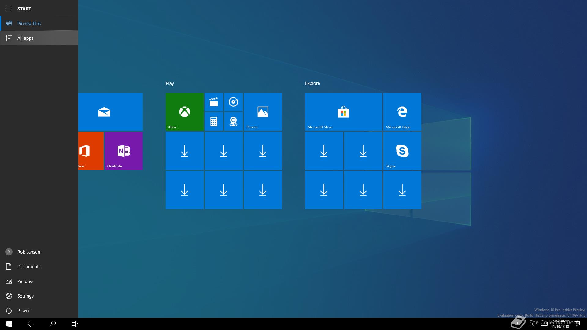Viewport: 587px width, 330px height.
Task: Open the Action Center notifications icon
Action: (x=577, y=324)
